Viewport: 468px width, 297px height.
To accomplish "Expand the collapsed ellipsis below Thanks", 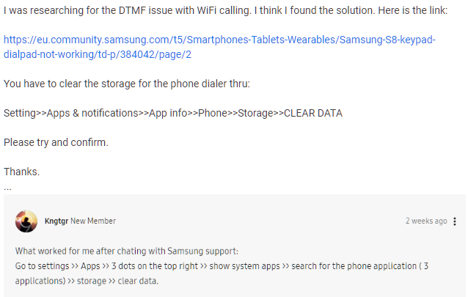I will click(7, 188).
